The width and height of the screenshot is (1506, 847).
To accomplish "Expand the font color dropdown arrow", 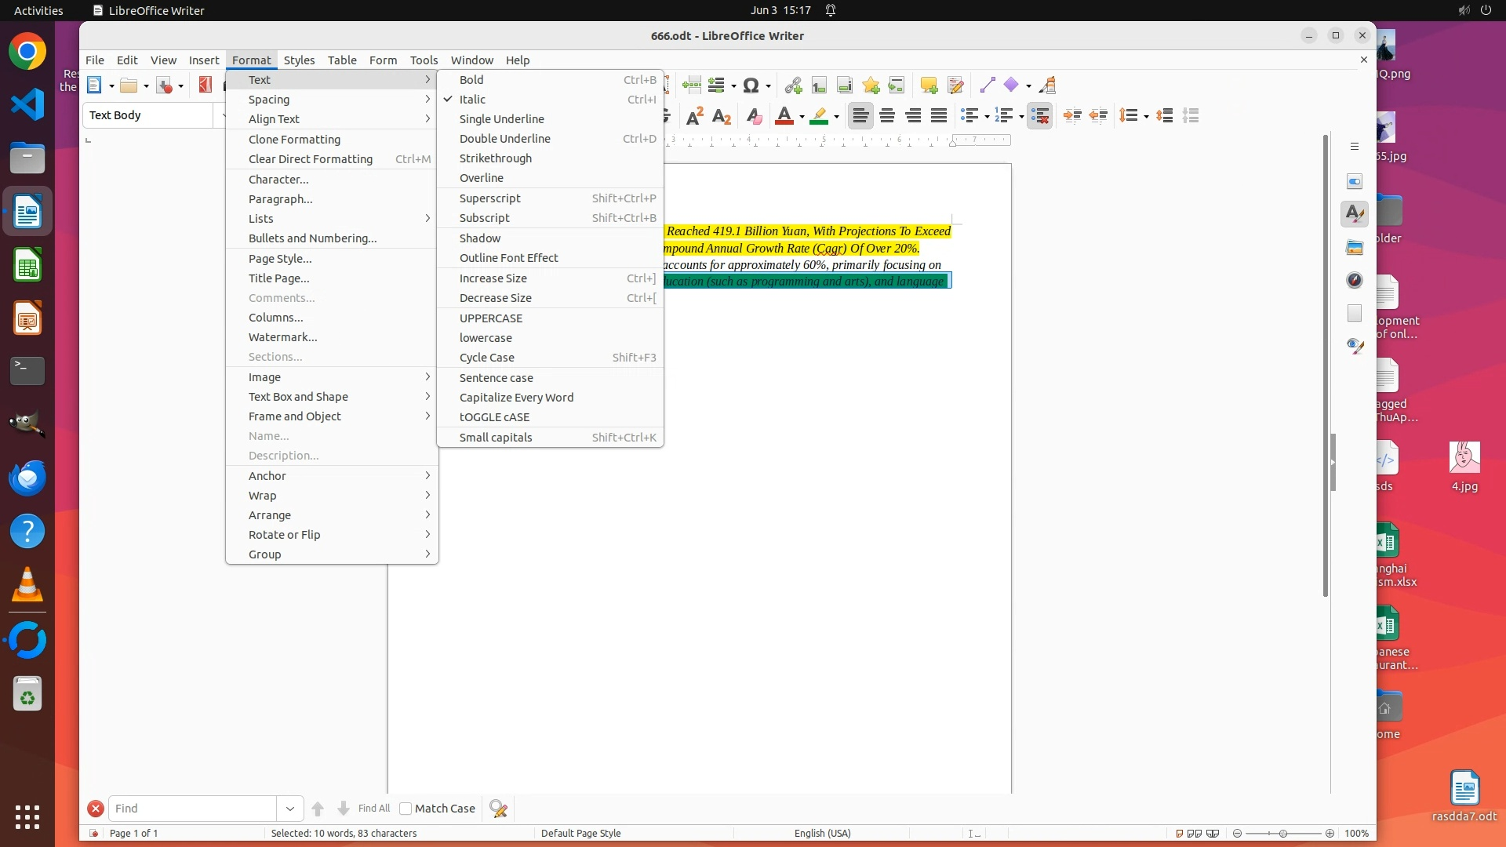I will [802, 117].
